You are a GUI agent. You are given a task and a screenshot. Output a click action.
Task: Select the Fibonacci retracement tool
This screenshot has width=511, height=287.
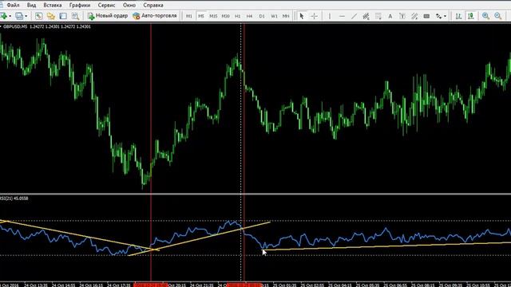(x=378, y=16)
